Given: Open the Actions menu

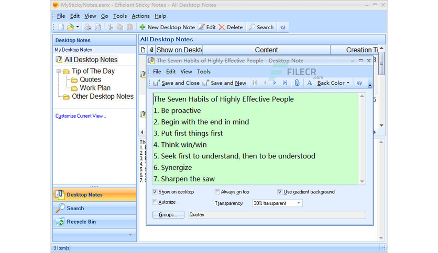Looking at the screenshot, I should (140, 16).
